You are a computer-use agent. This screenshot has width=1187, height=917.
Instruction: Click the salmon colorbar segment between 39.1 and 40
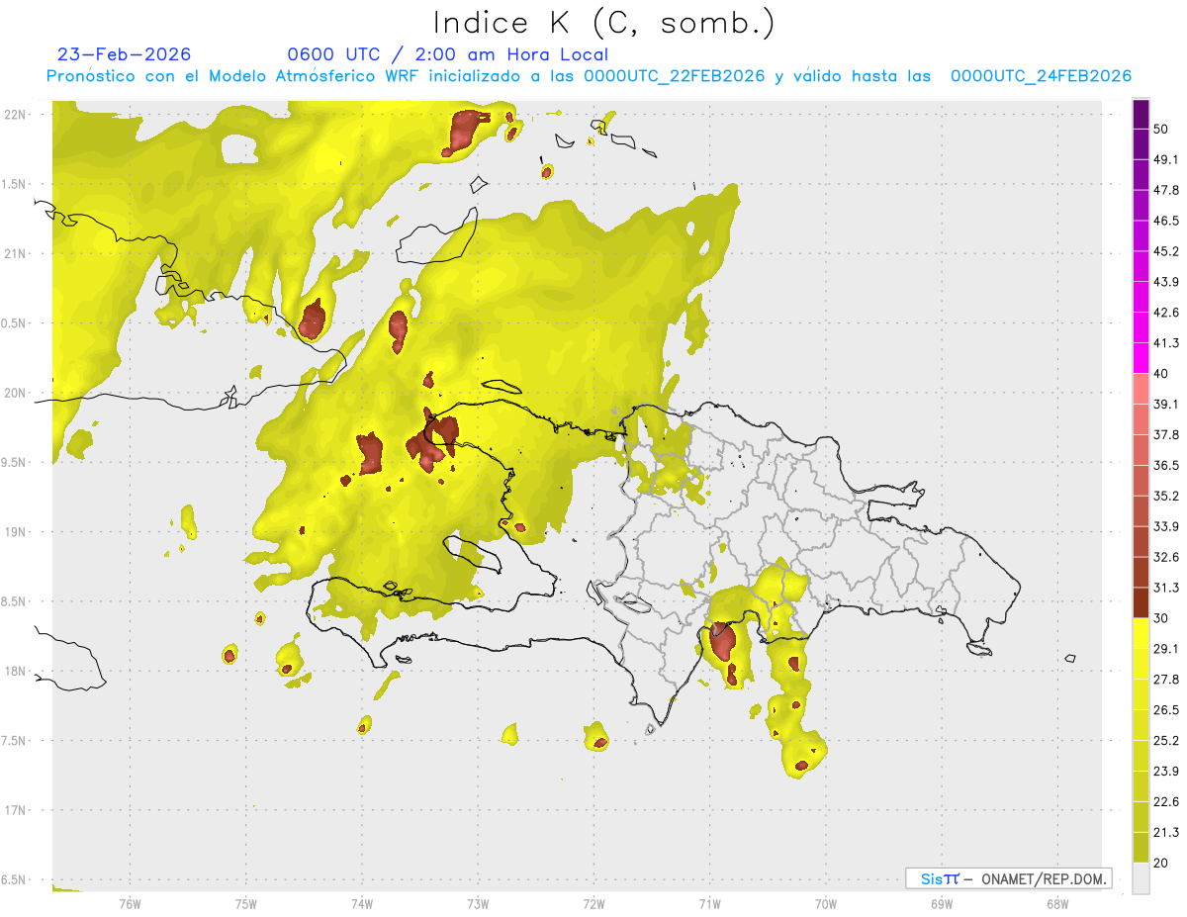coord(1141,389)
